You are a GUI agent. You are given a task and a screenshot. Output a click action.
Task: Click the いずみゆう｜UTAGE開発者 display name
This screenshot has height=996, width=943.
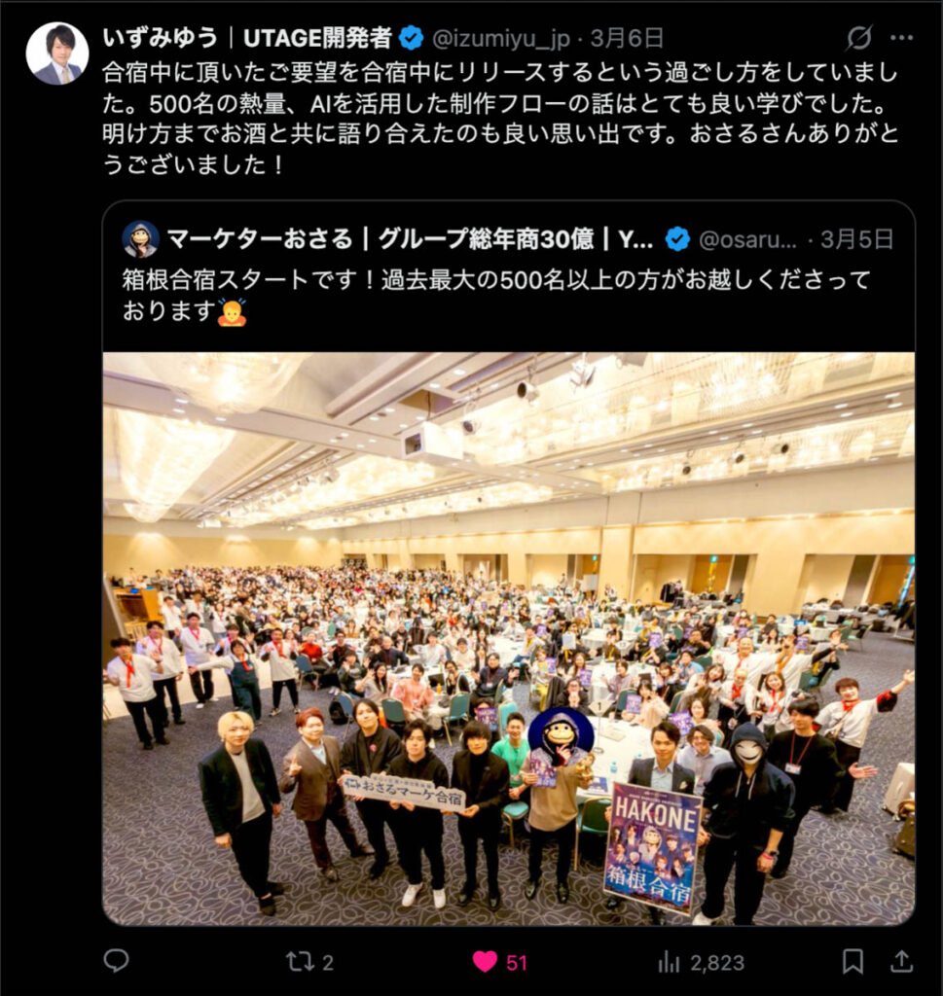[x=247, y=38]
